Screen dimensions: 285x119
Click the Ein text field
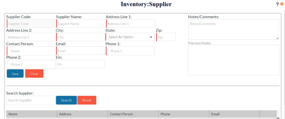[x=80, y=64]
